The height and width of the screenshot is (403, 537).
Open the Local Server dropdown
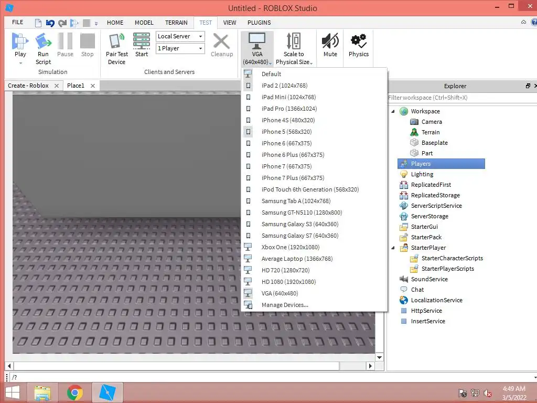tap(180, 36)
